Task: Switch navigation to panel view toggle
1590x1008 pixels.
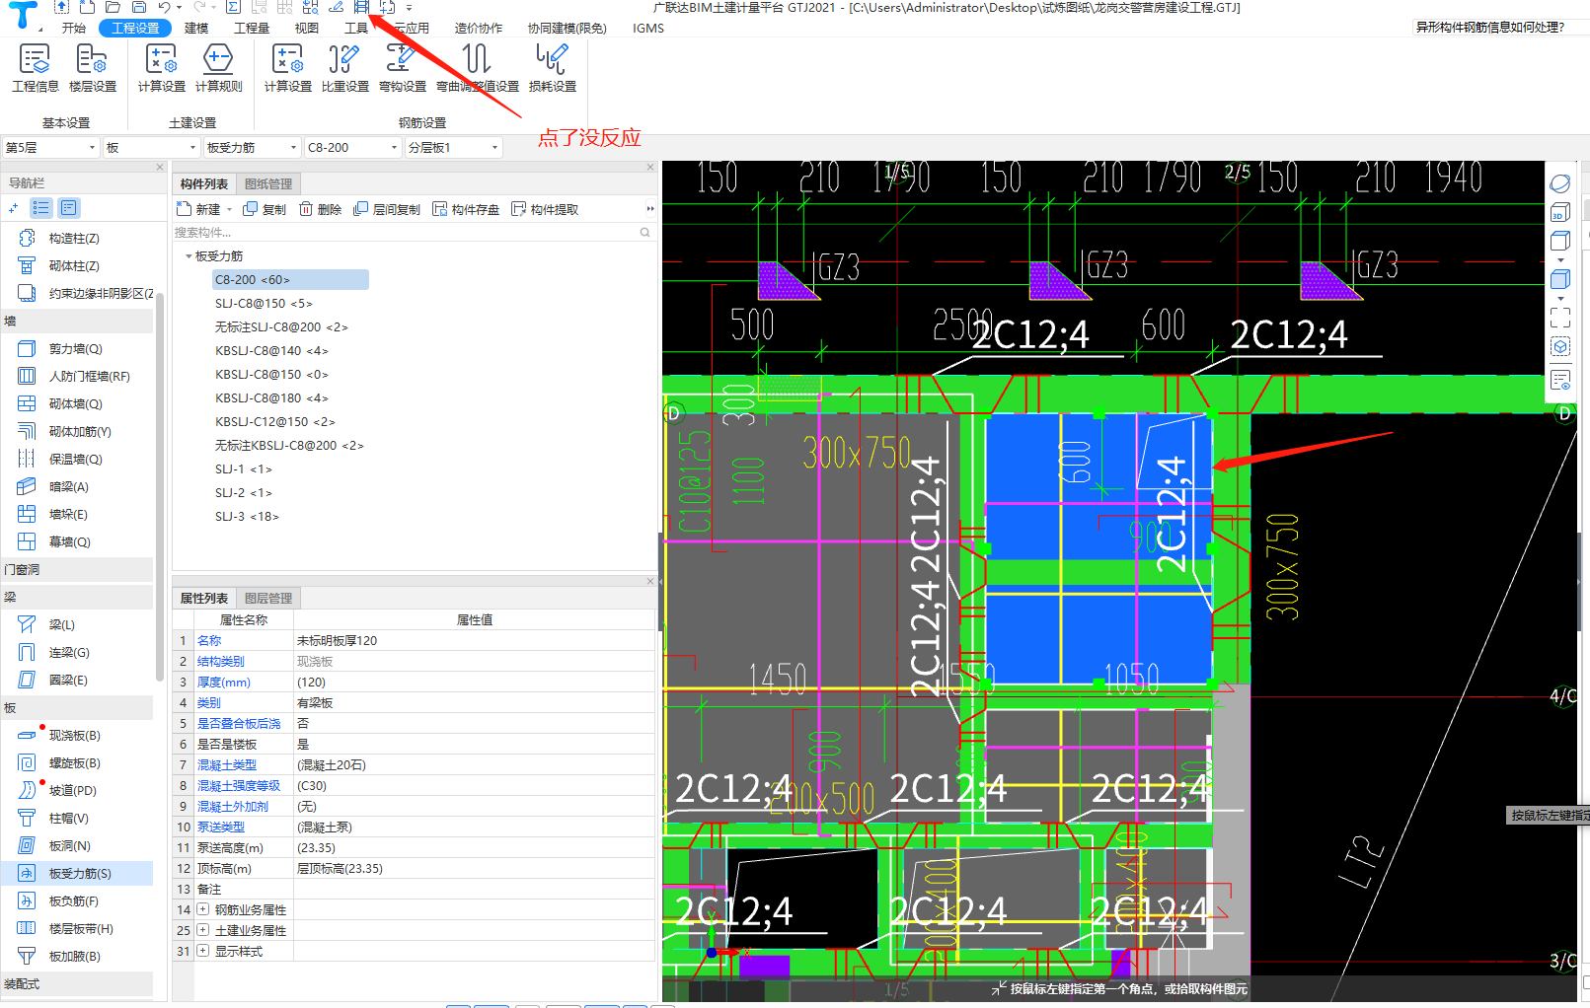Action: coord(68,207)
